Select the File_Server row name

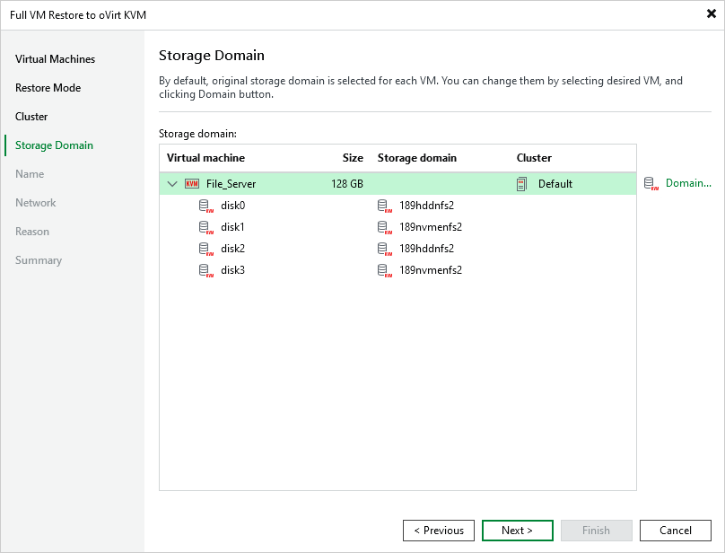[x=231, y=184]
